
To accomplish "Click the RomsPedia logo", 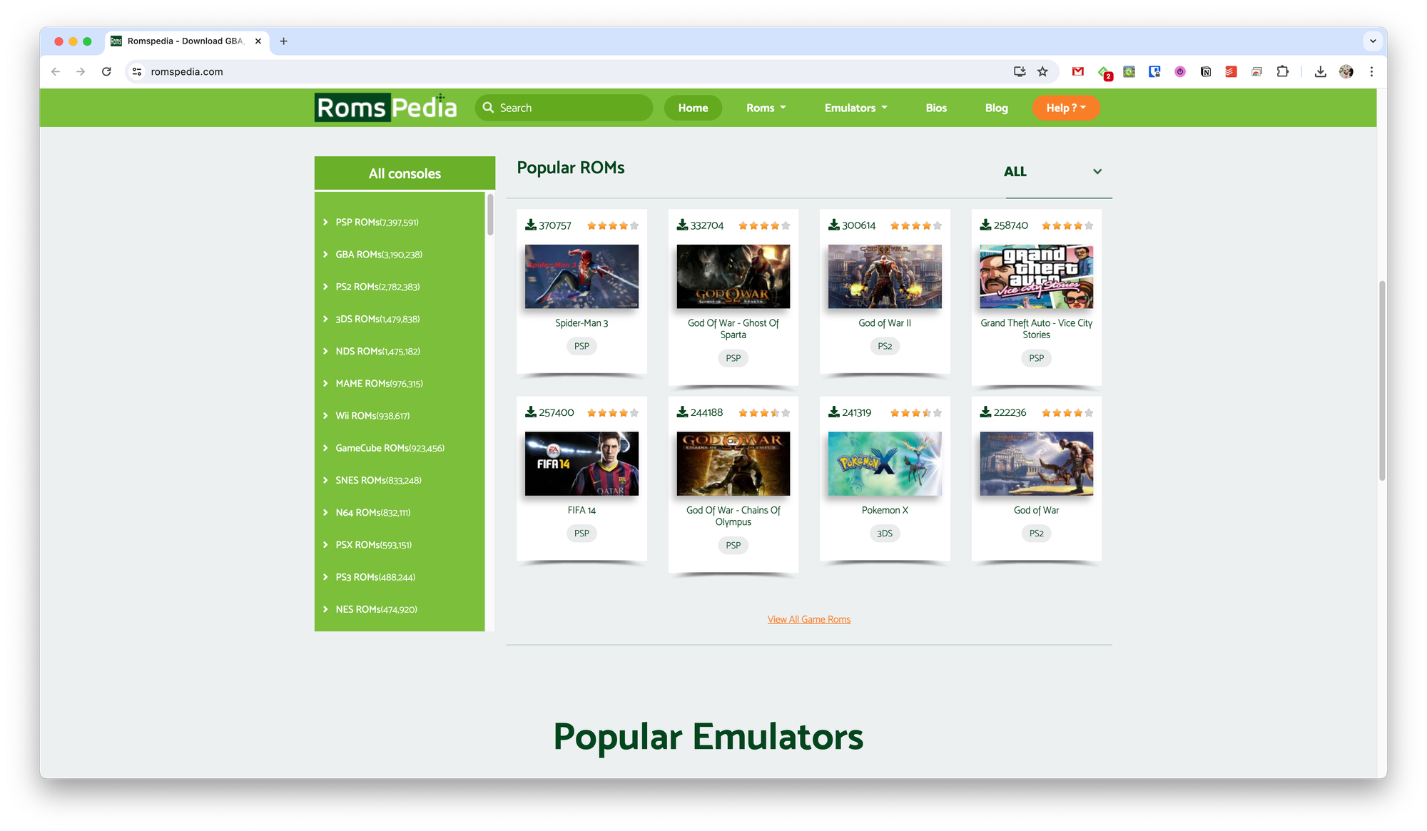I will click(385, 108).
